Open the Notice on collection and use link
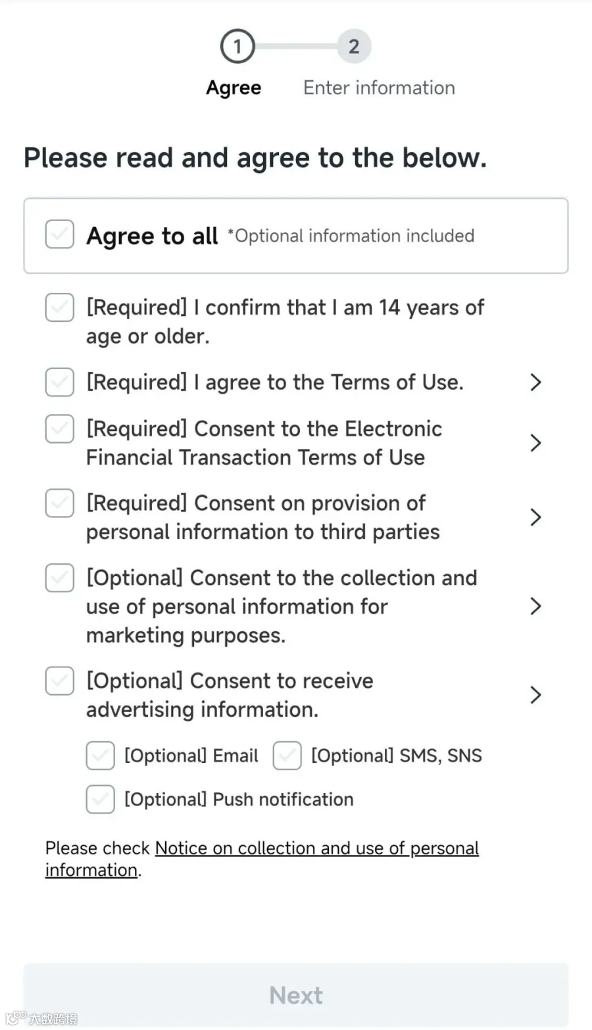592x1030 pixels. click(x=262, y=859)
